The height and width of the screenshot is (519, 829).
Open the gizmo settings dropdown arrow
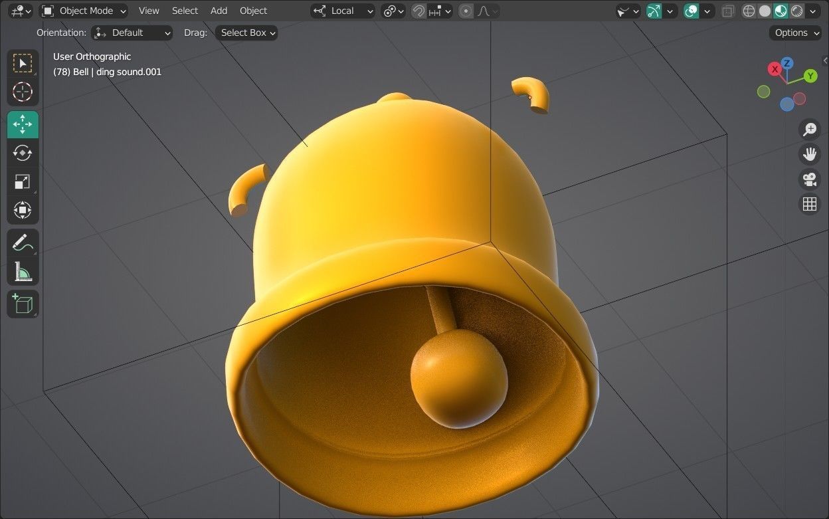click(671, 11)
